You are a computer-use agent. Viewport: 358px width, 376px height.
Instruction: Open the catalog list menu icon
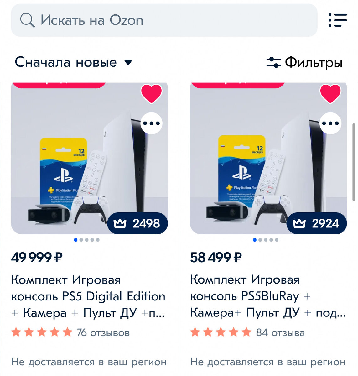pyautogui.click(x=338, y=20)
